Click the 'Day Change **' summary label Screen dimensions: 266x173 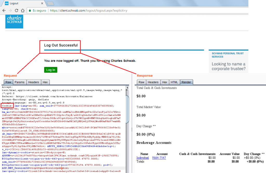[146, 126]
